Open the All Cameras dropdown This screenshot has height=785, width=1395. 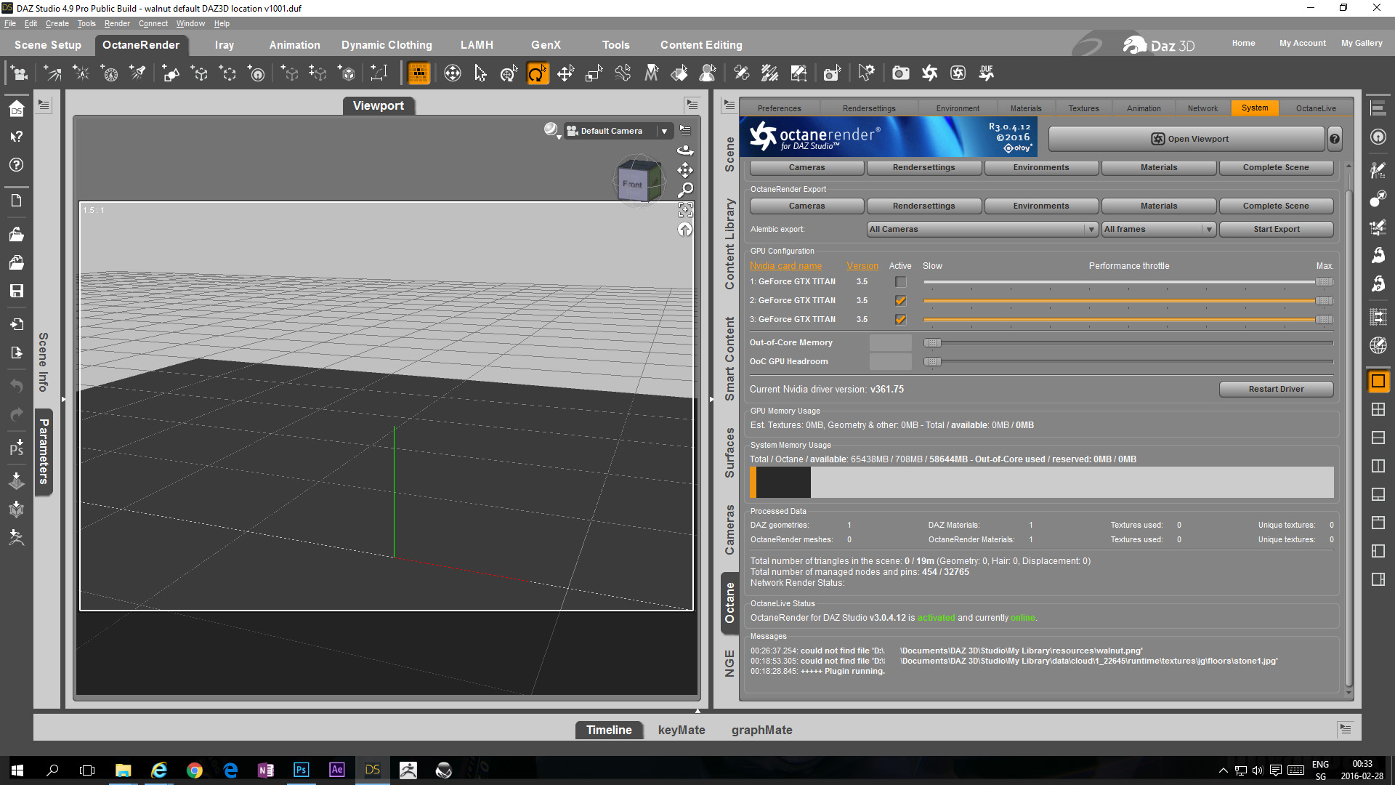tap(982, 229)
